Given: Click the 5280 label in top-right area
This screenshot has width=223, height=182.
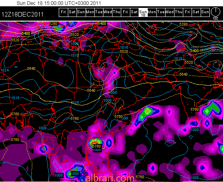Looking at the screenshot, I should click(x=183, y=24).
